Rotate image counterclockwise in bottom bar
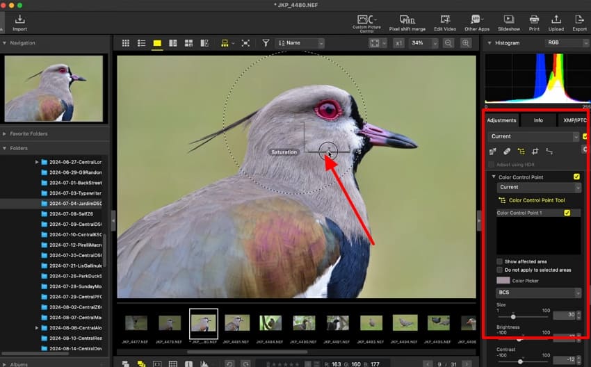The height and width of the screenshot is (367, 591). [229, 364]
